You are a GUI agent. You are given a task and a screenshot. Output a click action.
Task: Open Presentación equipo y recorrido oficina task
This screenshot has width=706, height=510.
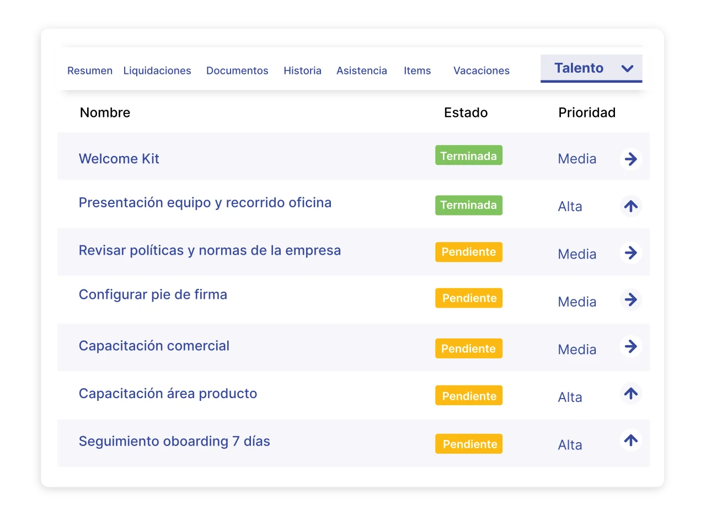pyautogui.click(x=205, y=203)
